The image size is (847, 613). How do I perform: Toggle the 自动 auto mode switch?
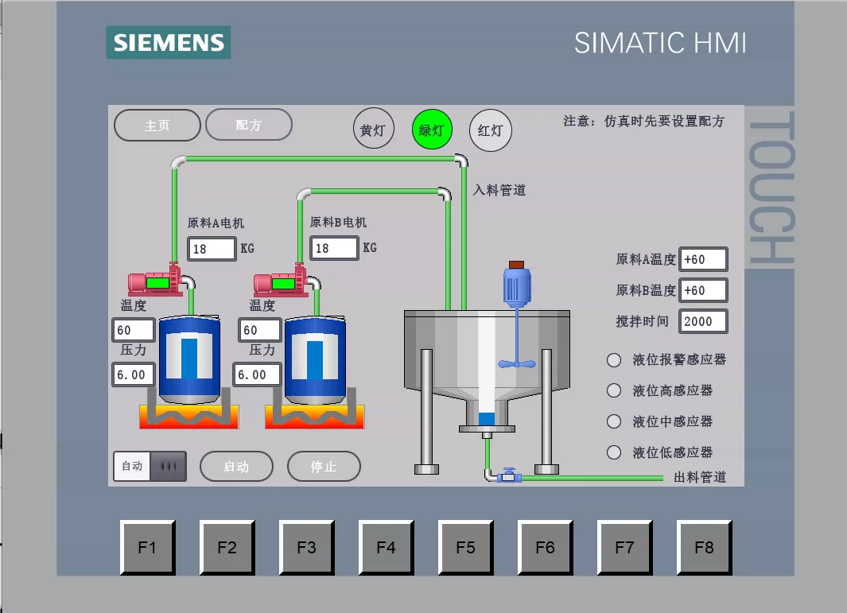pos(150,466)
